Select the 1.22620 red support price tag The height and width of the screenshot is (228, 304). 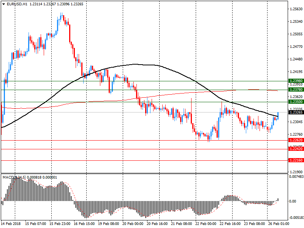point(296,140)
